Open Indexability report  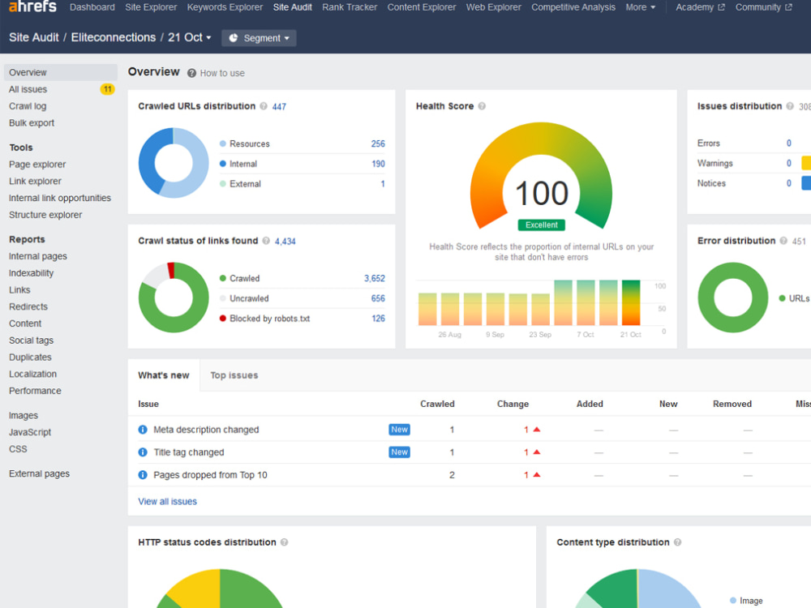pos(31,273)
